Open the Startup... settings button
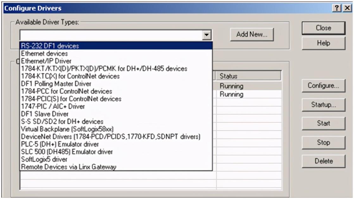The height and width of the screenshot is (199, 354). coord(324,105)
